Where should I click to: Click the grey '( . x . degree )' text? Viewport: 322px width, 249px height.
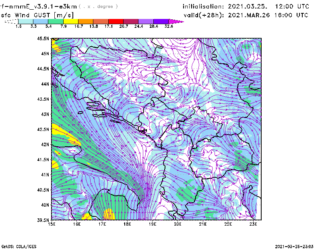coord(98,7)
